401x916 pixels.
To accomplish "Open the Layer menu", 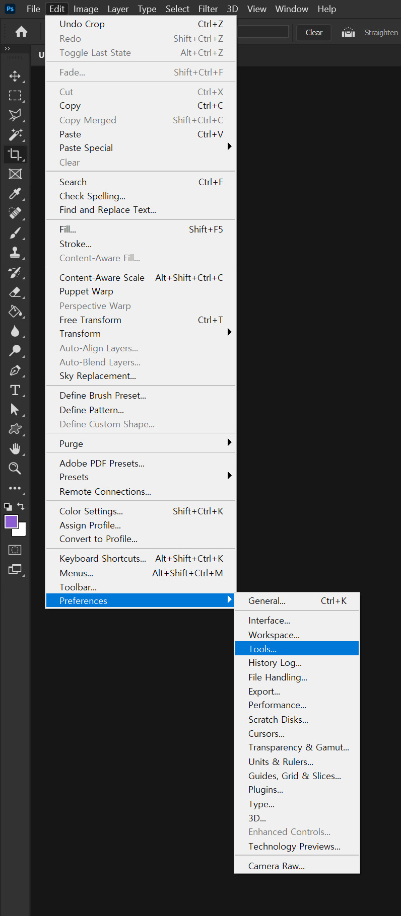I will tap(118, 9).
